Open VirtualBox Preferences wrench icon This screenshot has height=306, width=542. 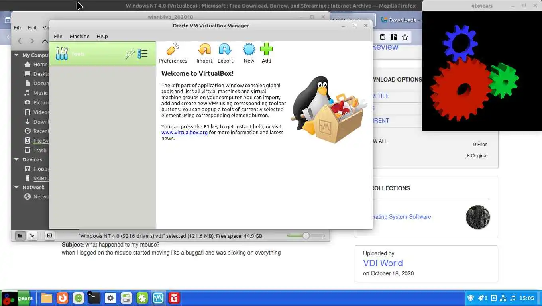tap(173, 49)
